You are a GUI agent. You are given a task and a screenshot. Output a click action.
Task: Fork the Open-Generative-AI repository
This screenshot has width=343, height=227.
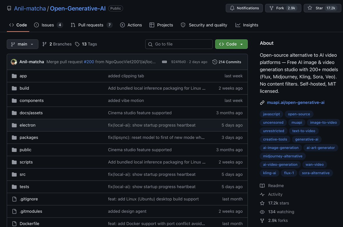283,8
